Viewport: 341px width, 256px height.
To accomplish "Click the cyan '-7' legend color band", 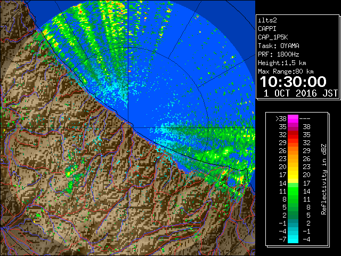I will pyautogui.click(x=293, y=239).
